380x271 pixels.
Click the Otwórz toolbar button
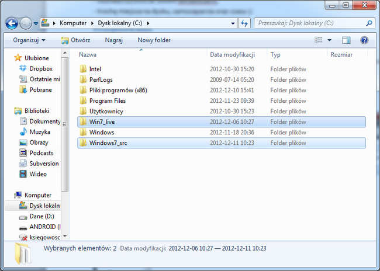75,40
